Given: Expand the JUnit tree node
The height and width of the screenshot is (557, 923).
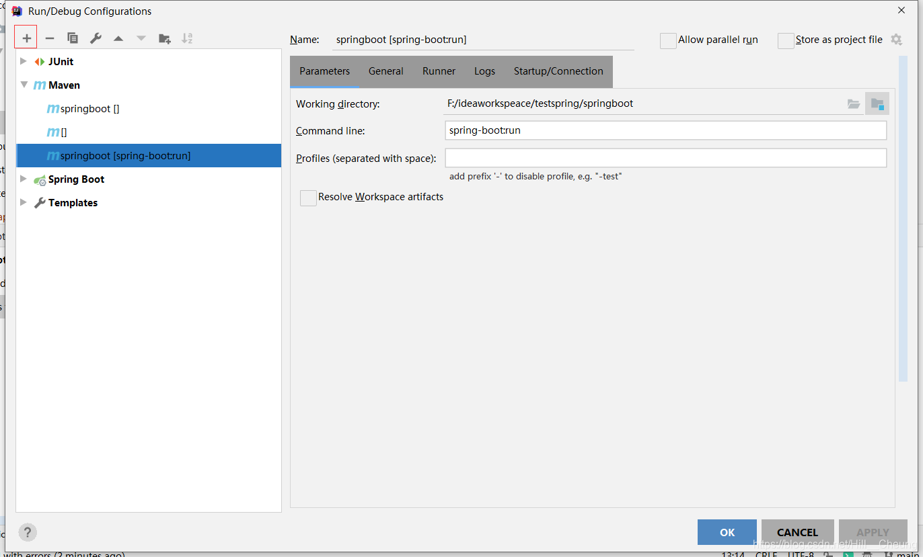Looking at the screenshot, I should pos(24,61).
